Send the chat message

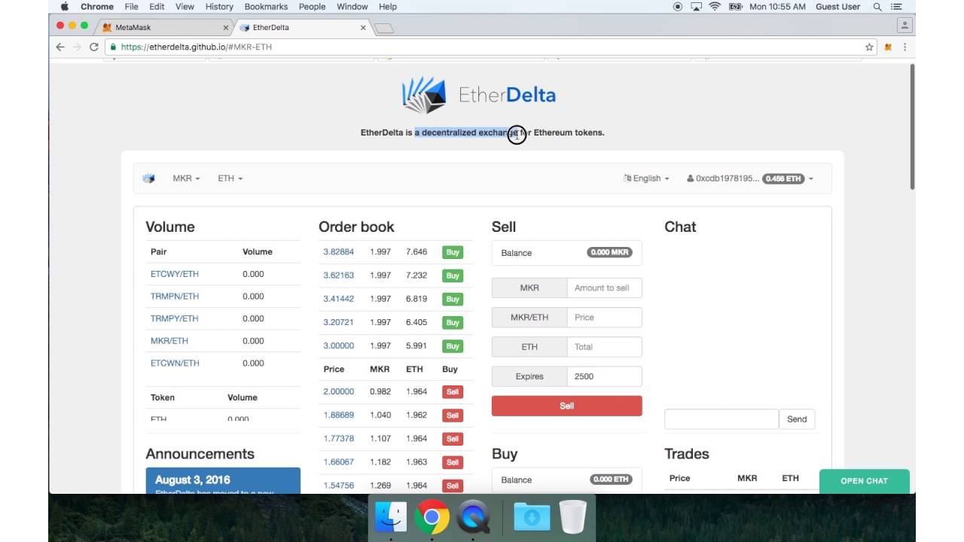click(x=797, y=419)
